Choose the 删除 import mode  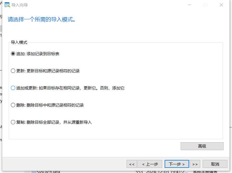click(x=13, y=105)
